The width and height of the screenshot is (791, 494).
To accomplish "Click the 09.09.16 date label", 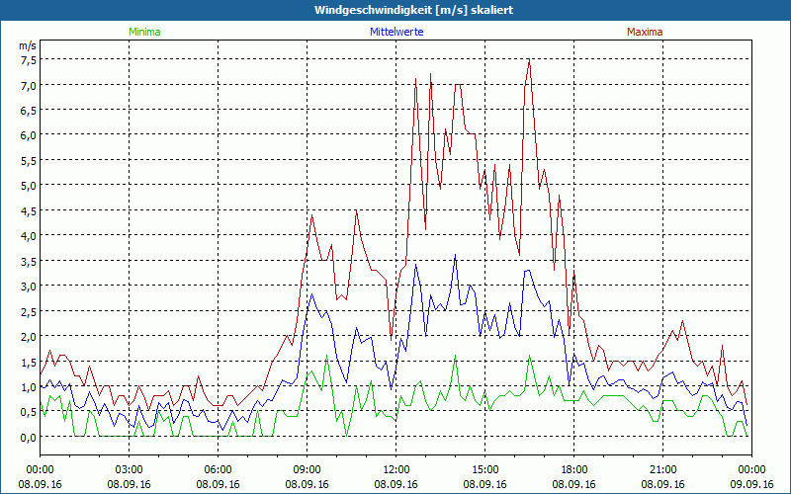I will pyautogui.click(x=751, y=484).
